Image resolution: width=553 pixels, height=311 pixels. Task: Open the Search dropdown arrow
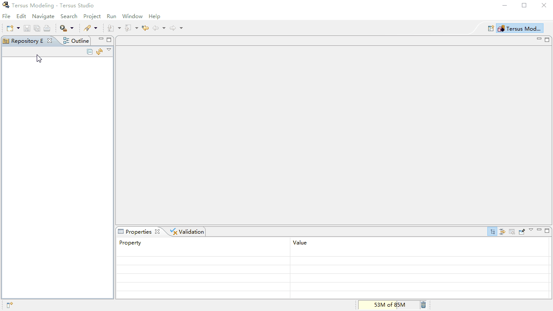[x=95, y=28]
